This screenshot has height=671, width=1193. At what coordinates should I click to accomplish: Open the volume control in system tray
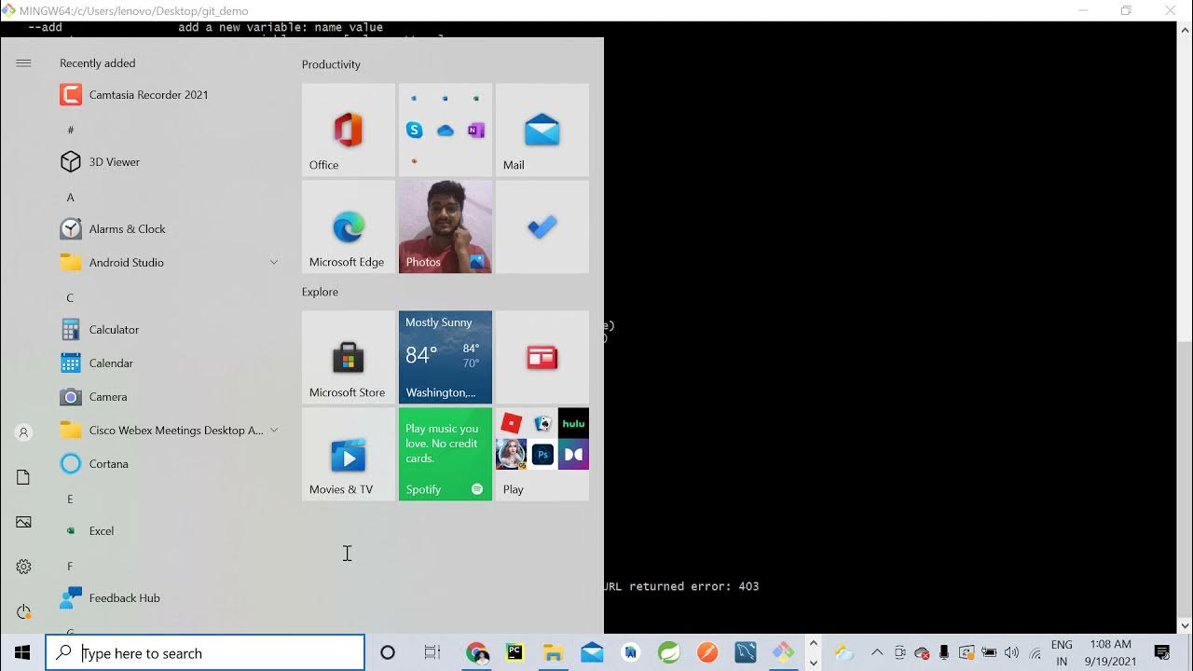pyautogui.click(x=1011, y=653)
